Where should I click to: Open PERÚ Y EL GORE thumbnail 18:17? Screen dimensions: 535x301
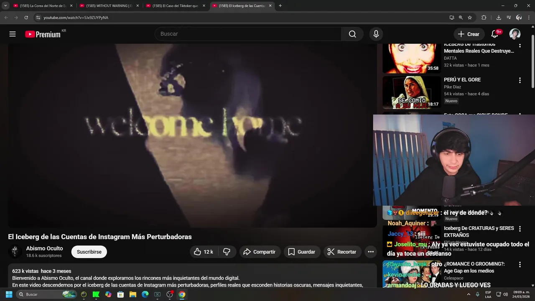412,92
